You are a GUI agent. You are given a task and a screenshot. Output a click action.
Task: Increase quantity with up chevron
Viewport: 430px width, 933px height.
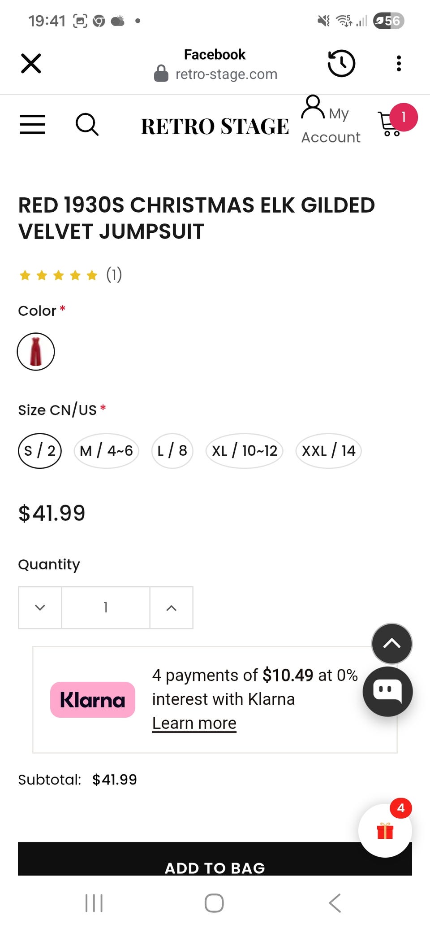coord(172,607)
